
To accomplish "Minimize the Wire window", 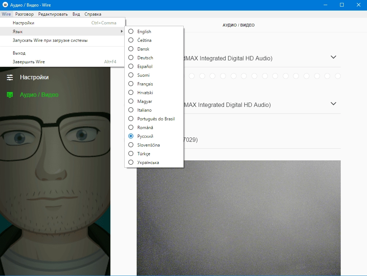I will tap(325, 5).
